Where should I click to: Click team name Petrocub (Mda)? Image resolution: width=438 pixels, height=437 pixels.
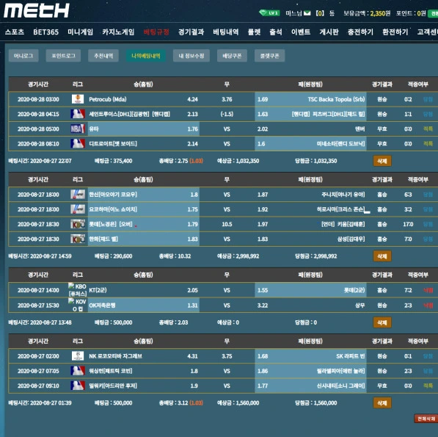(108, 99)
